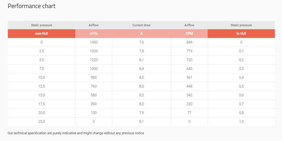The image size is (282, 141).
Task: Click the 844 CFM value
Action: (x=189, y=42)
